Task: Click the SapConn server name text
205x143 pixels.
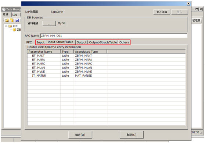Action: [57, 12]
